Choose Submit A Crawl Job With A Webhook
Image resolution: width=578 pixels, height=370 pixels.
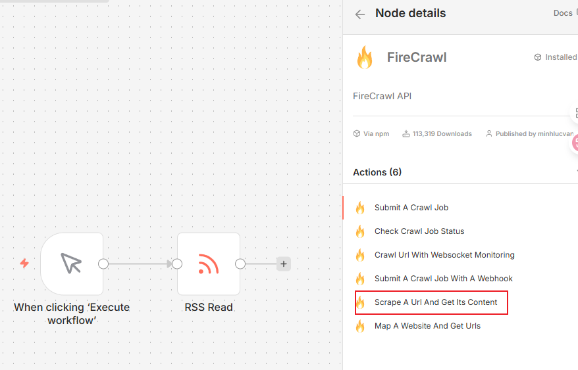click(x=443, y=279)
